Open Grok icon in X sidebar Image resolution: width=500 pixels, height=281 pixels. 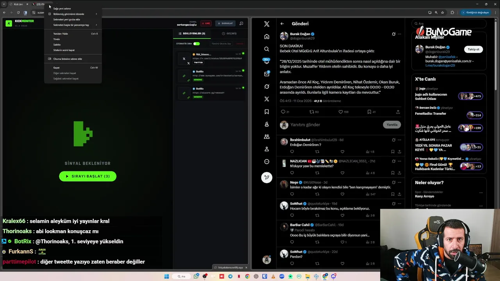[266, 87]
